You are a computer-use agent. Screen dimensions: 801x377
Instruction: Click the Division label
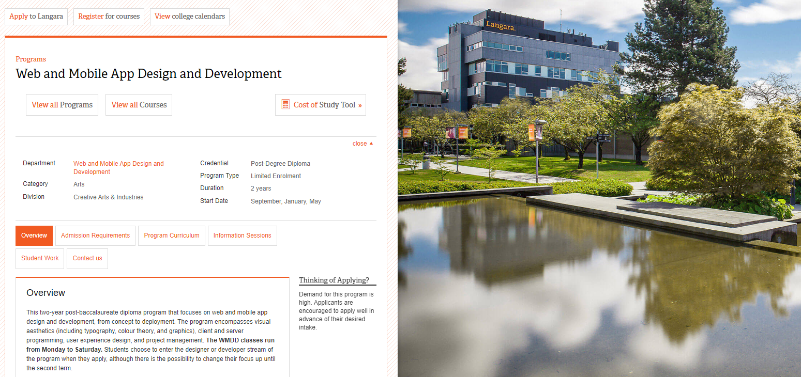coord(34,197)
